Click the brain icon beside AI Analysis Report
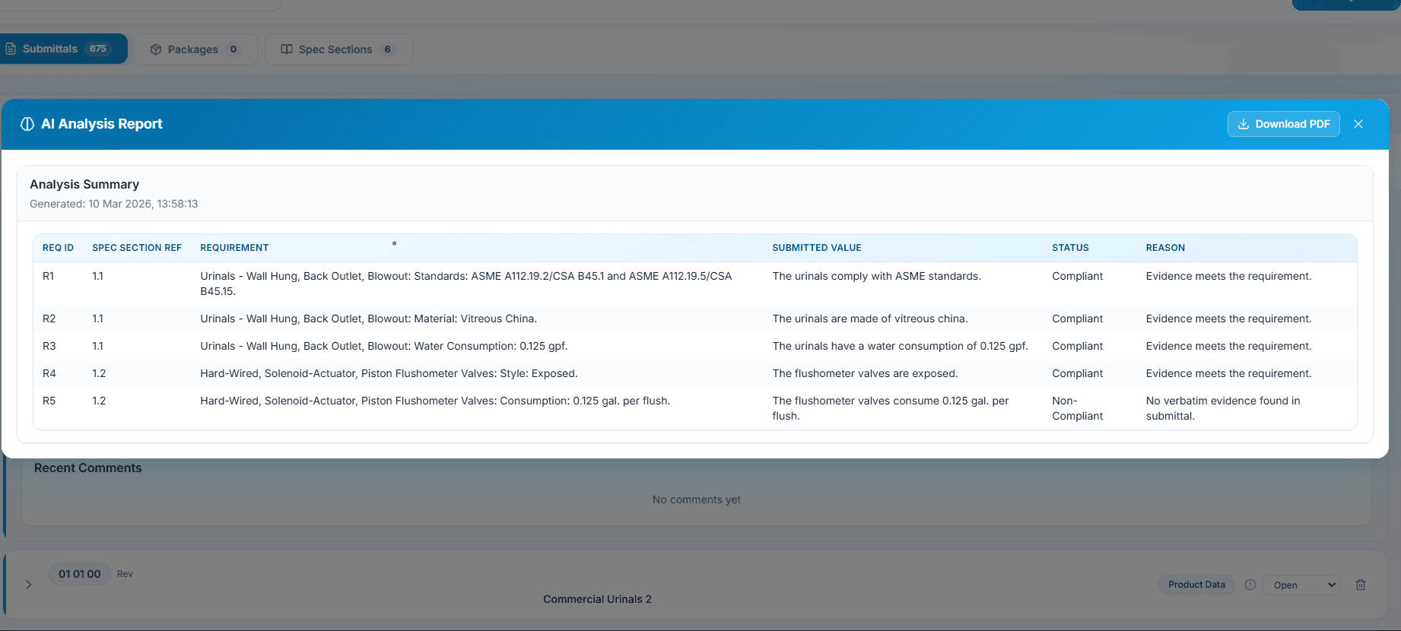 (27, 124)
